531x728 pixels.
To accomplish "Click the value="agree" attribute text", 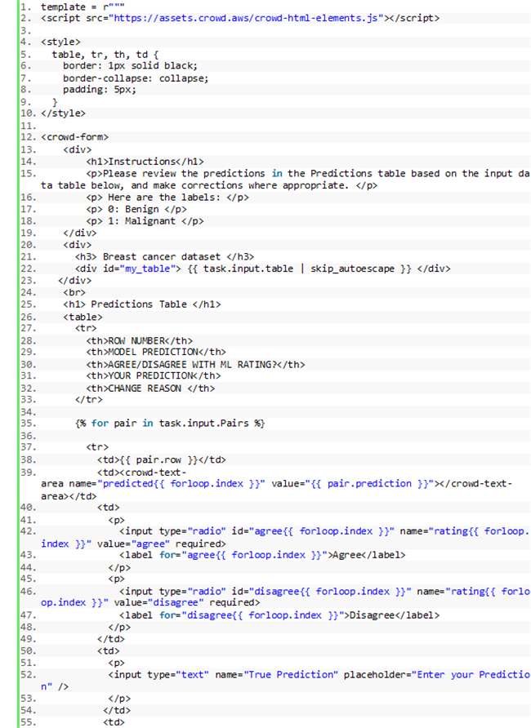I will (x=133, y=544).
